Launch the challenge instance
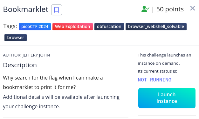 tap(167, 98)
